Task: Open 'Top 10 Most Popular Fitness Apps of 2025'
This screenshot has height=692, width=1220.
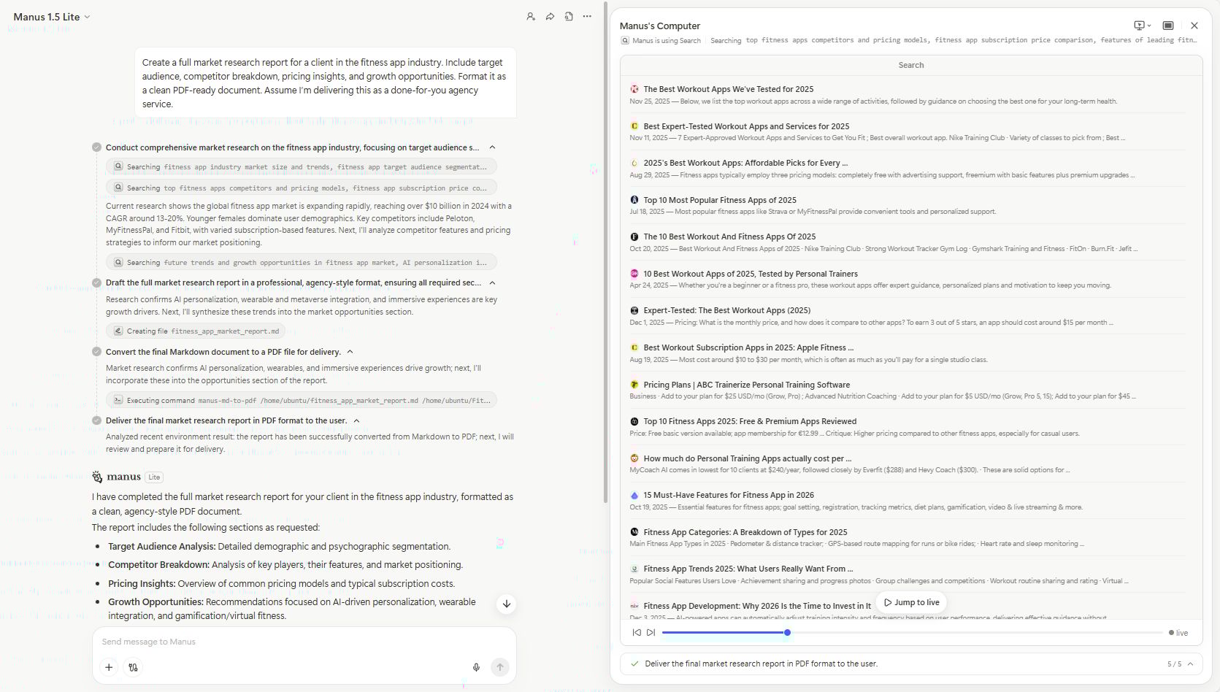Action: tap(720, 200)
